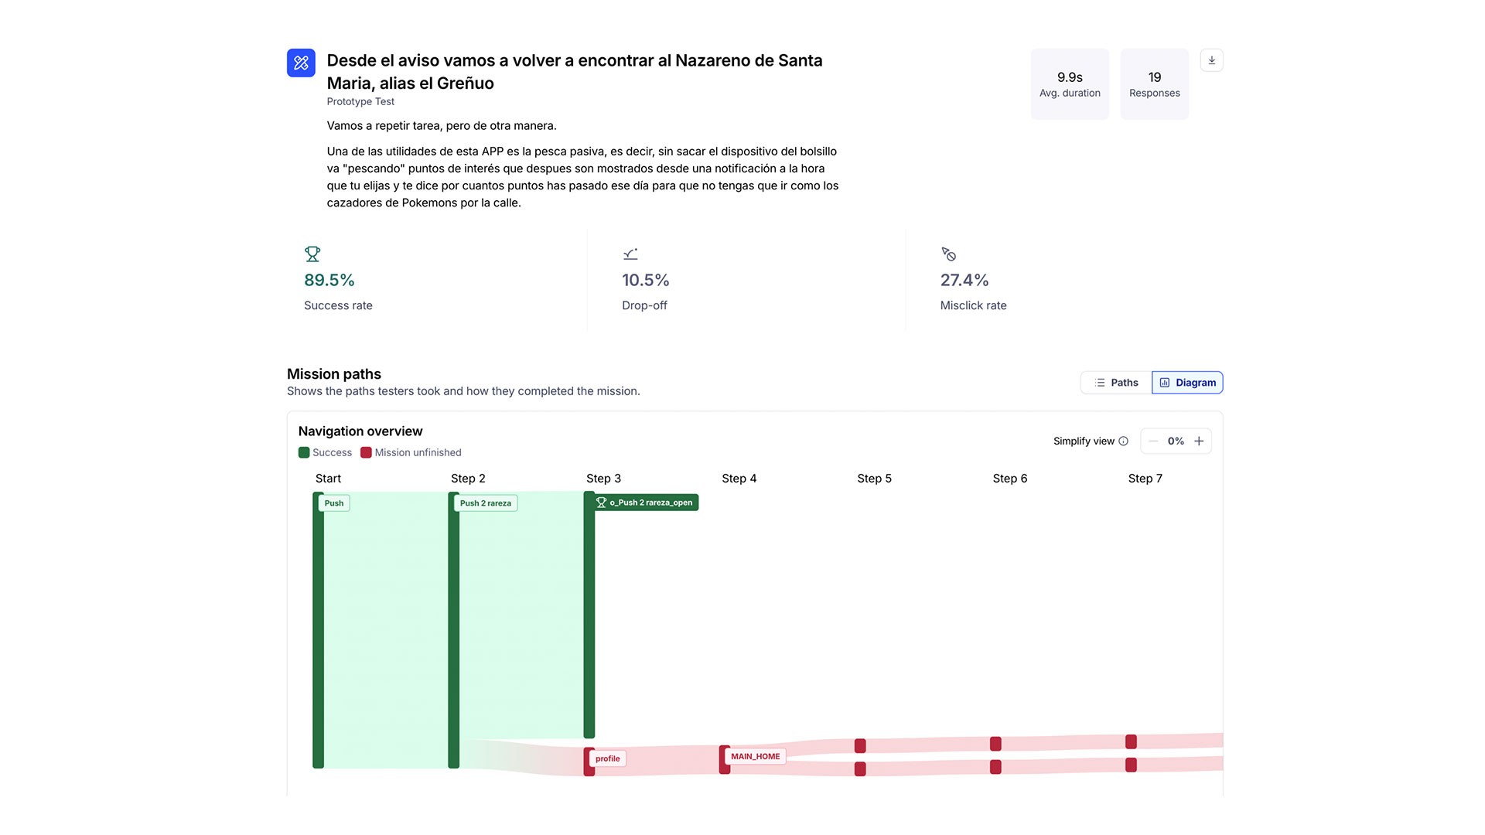The height and width of the screenshot is (835, 1485).
Task: Click the Simplify view info icon
Action: [x=1123, y=441]
